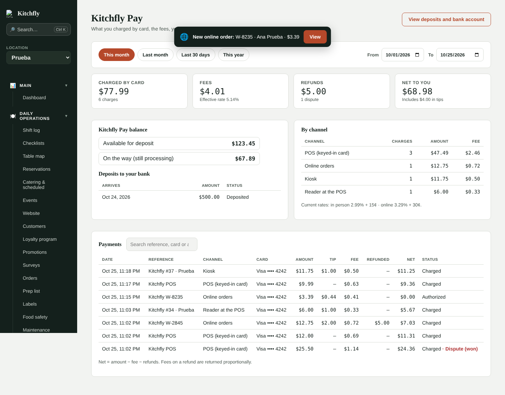Select the Kitchfly #37 · Prueba payment row
Viewport: 505px width, 395px height.
[291, 271]
